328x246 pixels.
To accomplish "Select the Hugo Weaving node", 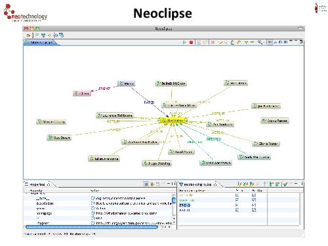I will click(x=157, y=163).
